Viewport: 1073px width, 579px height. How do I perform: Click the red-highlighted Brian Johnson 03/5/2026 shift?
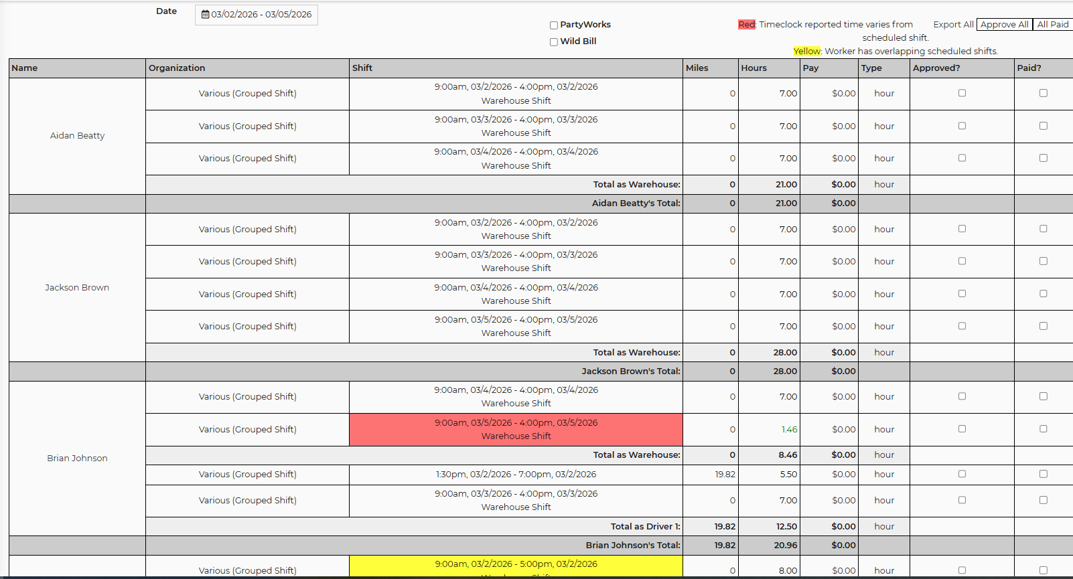point(516,429)
